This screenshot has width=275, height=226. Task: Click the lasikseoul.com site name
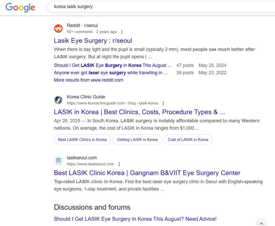[82, 158]
